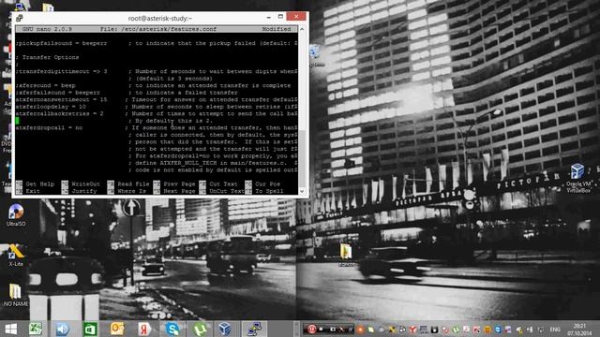
Task: Open the Windows Store taskbar icon
Action: pyautogui.click(x=90, y=329)
